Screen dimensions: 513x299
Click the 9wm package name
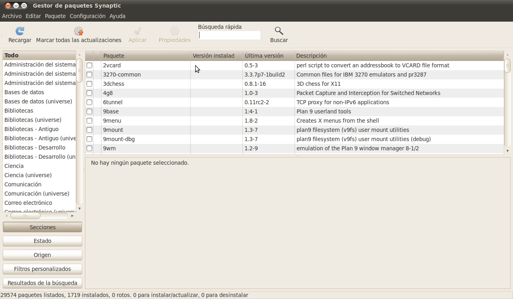pyautogui.click(x=109, y=148)
